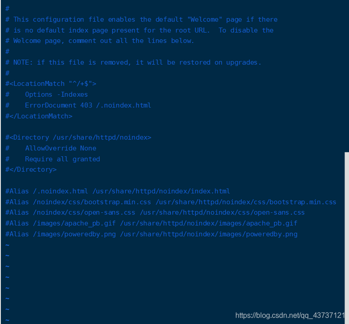Click the bootstrap.min.css Alias line
Viewport: 349px width, 324px height.
click(171, 202)
